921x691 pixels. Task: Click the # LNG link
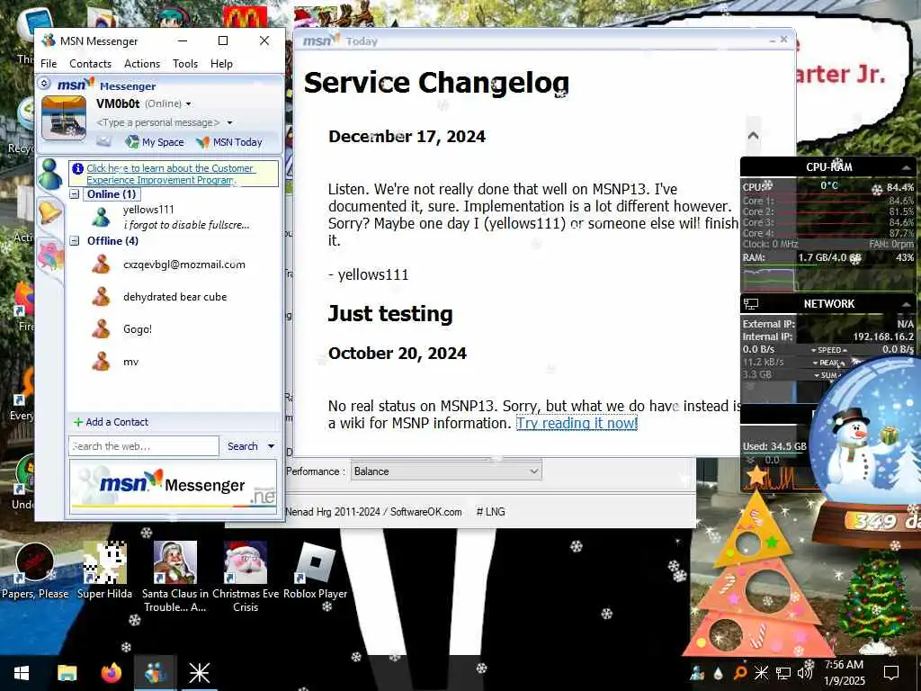490,512
